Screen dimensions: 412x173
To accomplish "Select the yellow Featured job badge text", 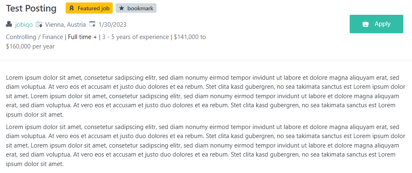I will 93,8.
